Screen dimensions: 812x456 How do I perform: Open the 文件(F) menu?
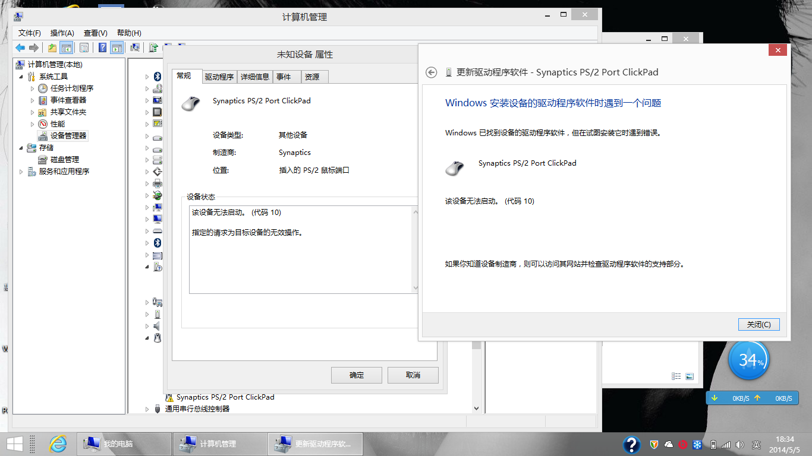coord(30,33)
